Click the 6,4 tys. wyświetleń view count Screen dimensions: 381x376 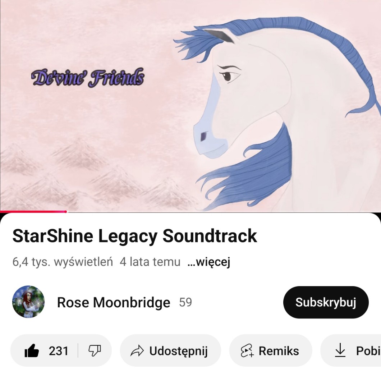click(x=63, y=262)
